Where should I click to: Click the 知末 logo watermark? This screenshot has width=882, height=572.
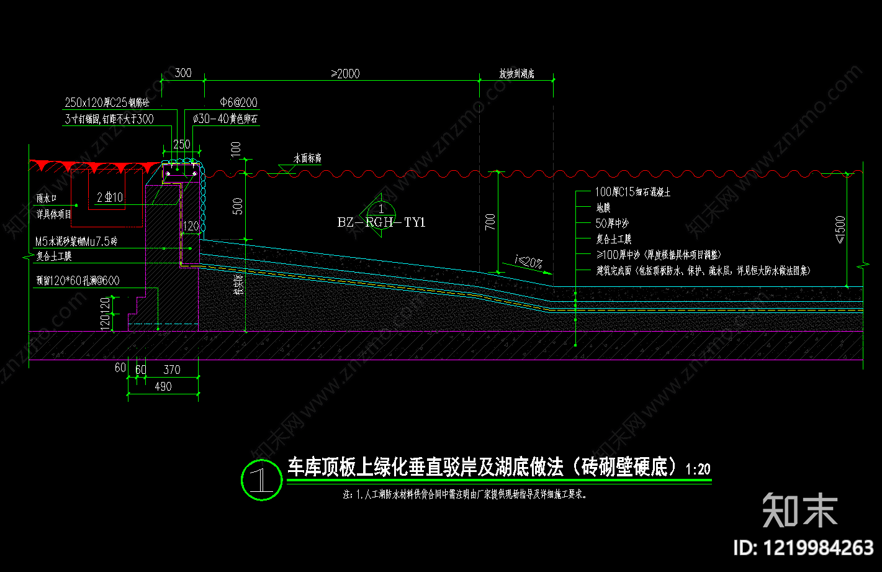800,510
